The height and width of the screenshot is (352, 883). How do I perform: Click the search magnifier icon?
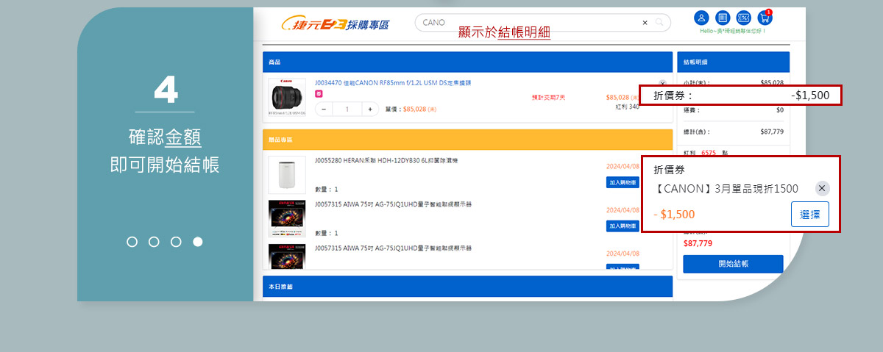659,23
